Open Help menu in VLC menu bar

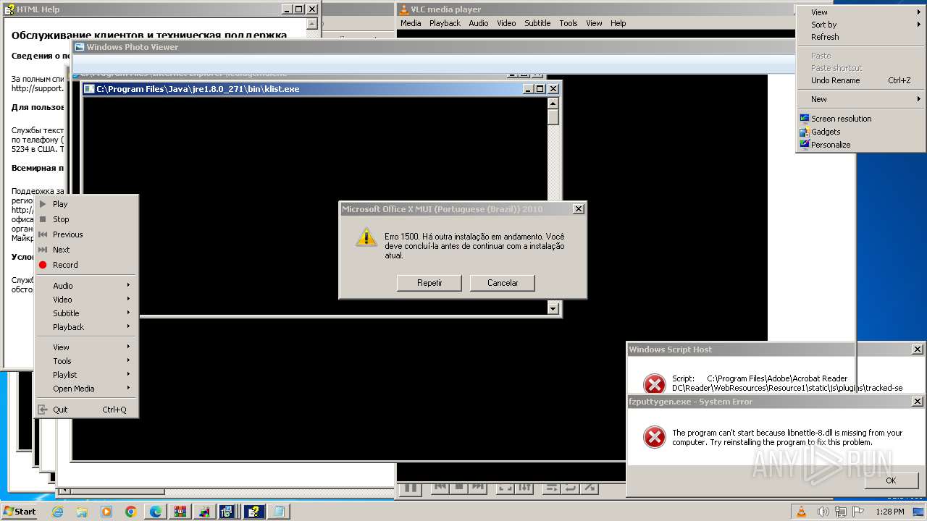618,23
